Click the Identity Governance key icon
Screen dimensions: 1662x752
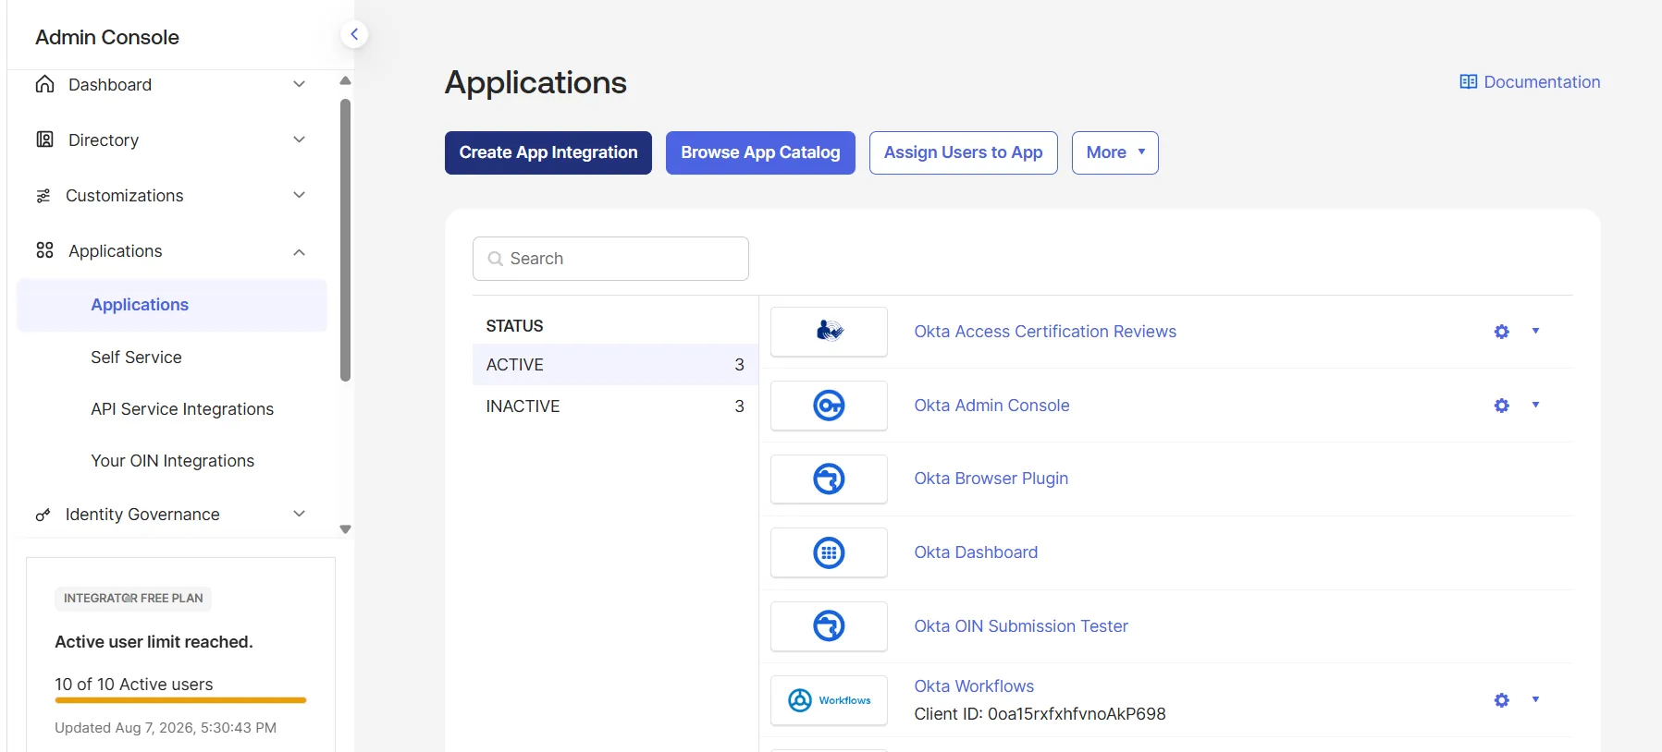tap(43, 515)
